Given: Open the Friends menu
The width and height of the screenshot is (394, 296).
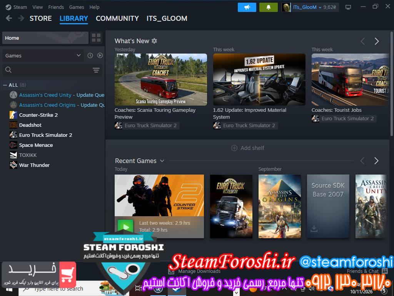Looking at the screenshot, I should coord(56,7).
